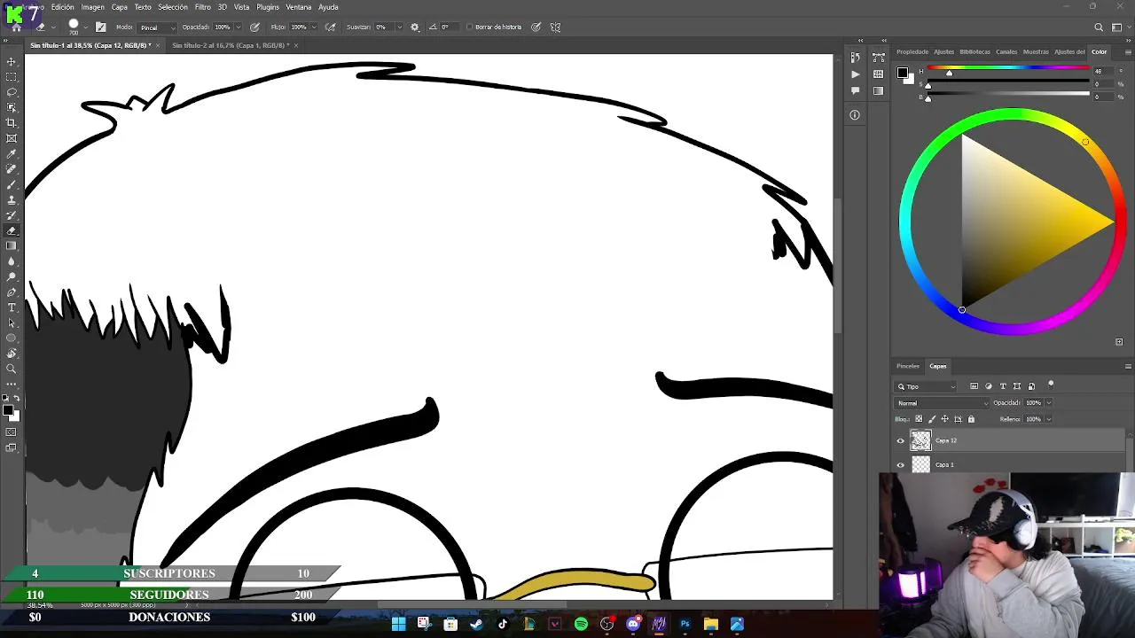The width and height of the screenshot is (1135, 638).
Task: Expand the Flujo value dropdown
Action: point(316,27)
